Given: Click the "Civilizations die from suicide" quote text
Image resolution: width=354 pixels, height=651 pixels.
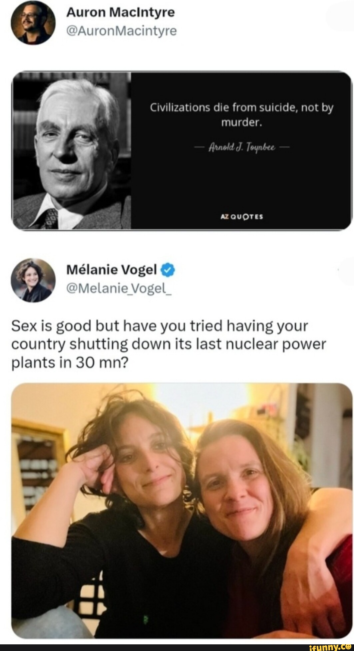Looking at the screenshot, I should click(241, 115).
